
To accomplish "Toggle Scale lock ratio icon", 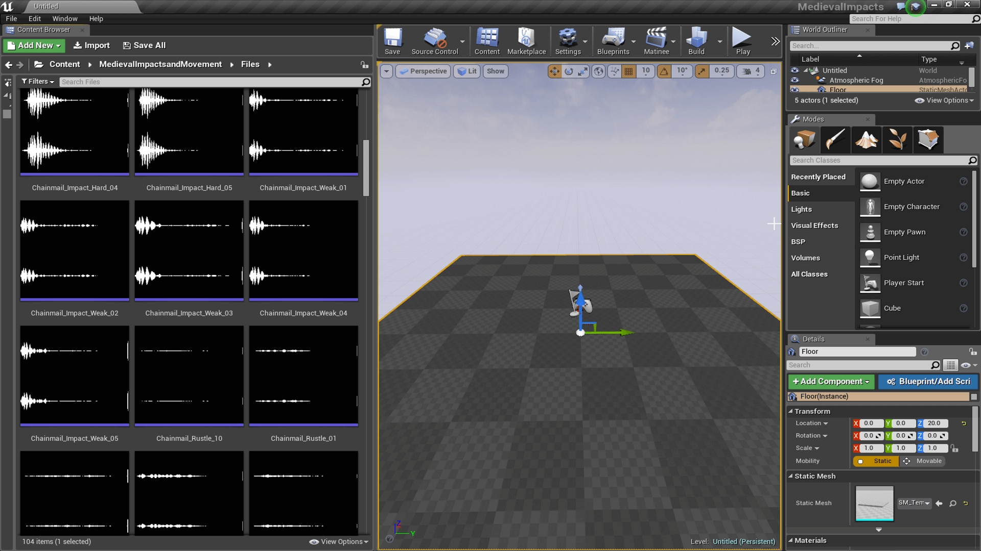I will pos(954,448).
